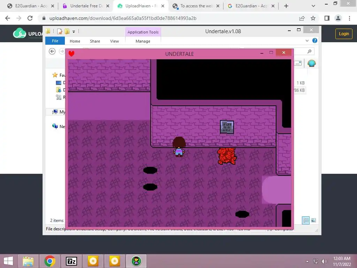
Task: Click the address bar padlock icon
Action: tap(44, 18)
